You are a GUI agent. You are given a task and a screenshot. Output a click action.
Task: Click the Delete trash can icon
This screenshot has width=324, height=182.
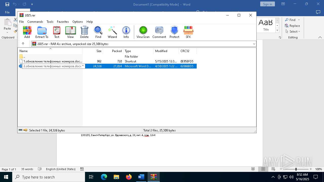point(84,32)
